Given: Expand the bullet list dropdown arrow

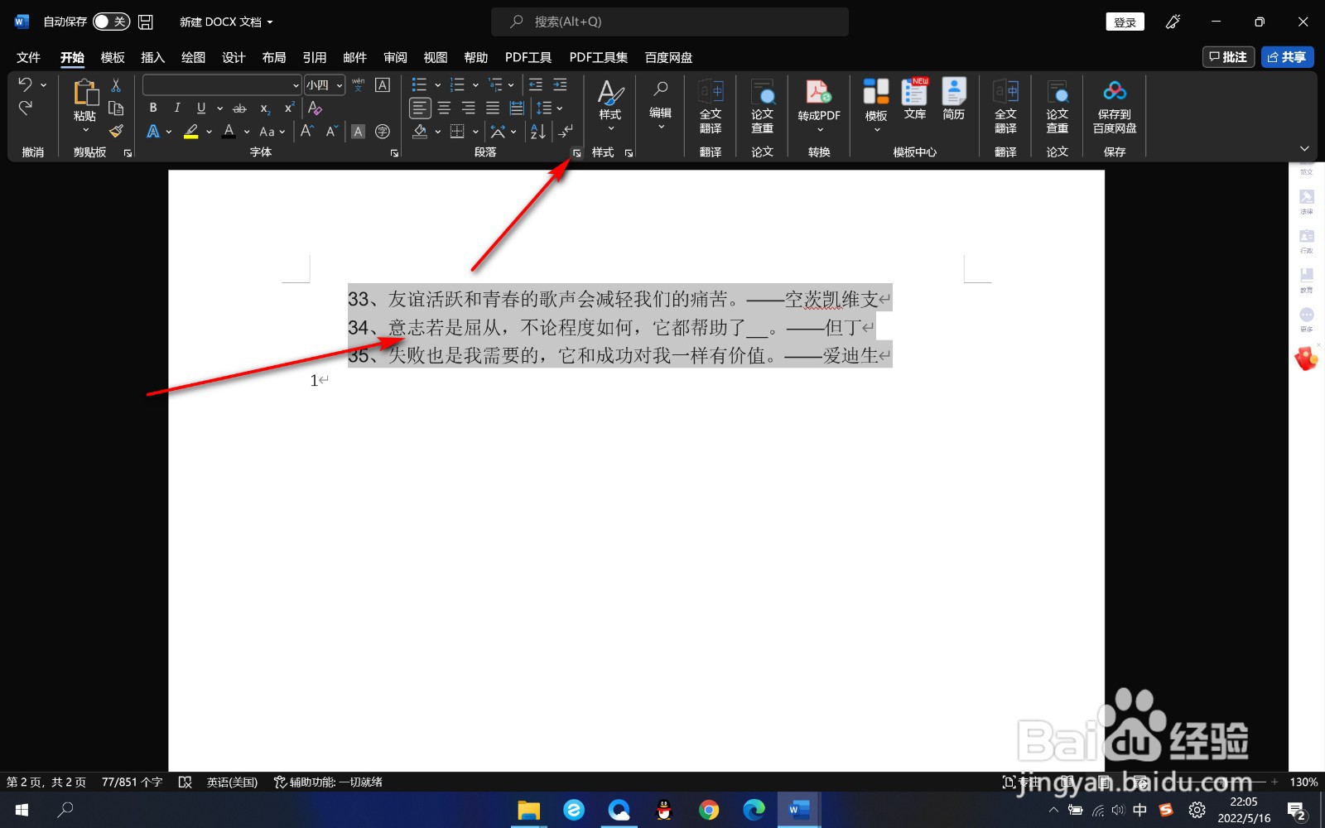Looking at the screenshot, I should (x=437, y=84).
